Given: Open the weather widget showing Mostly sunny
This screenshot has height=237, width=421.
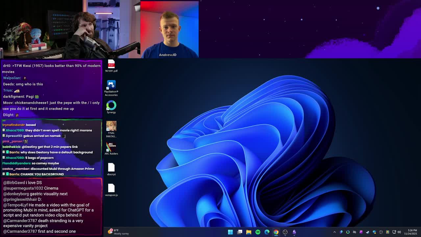Looking at the screenshot, I should click(x=118, y=232).
